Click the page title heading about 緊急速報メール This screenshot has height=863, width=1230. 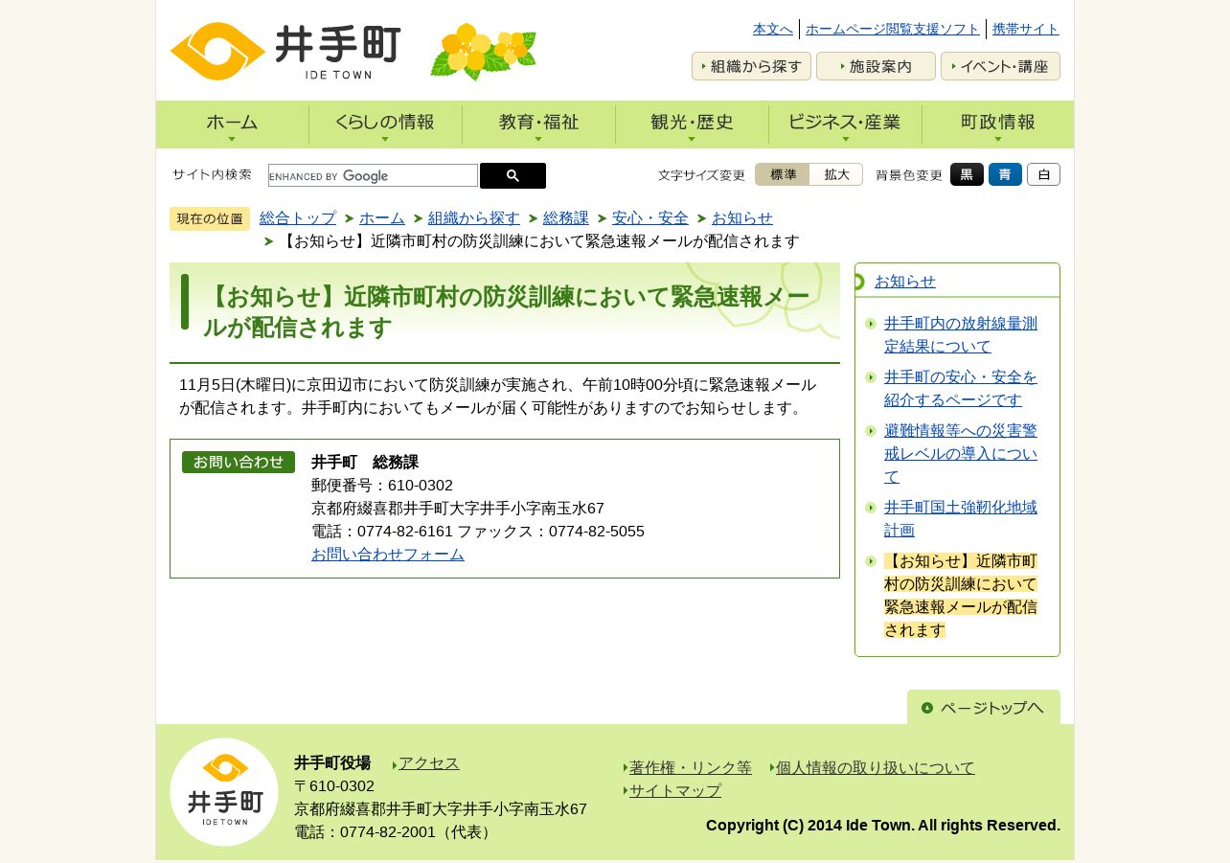[x=507, y=312]
